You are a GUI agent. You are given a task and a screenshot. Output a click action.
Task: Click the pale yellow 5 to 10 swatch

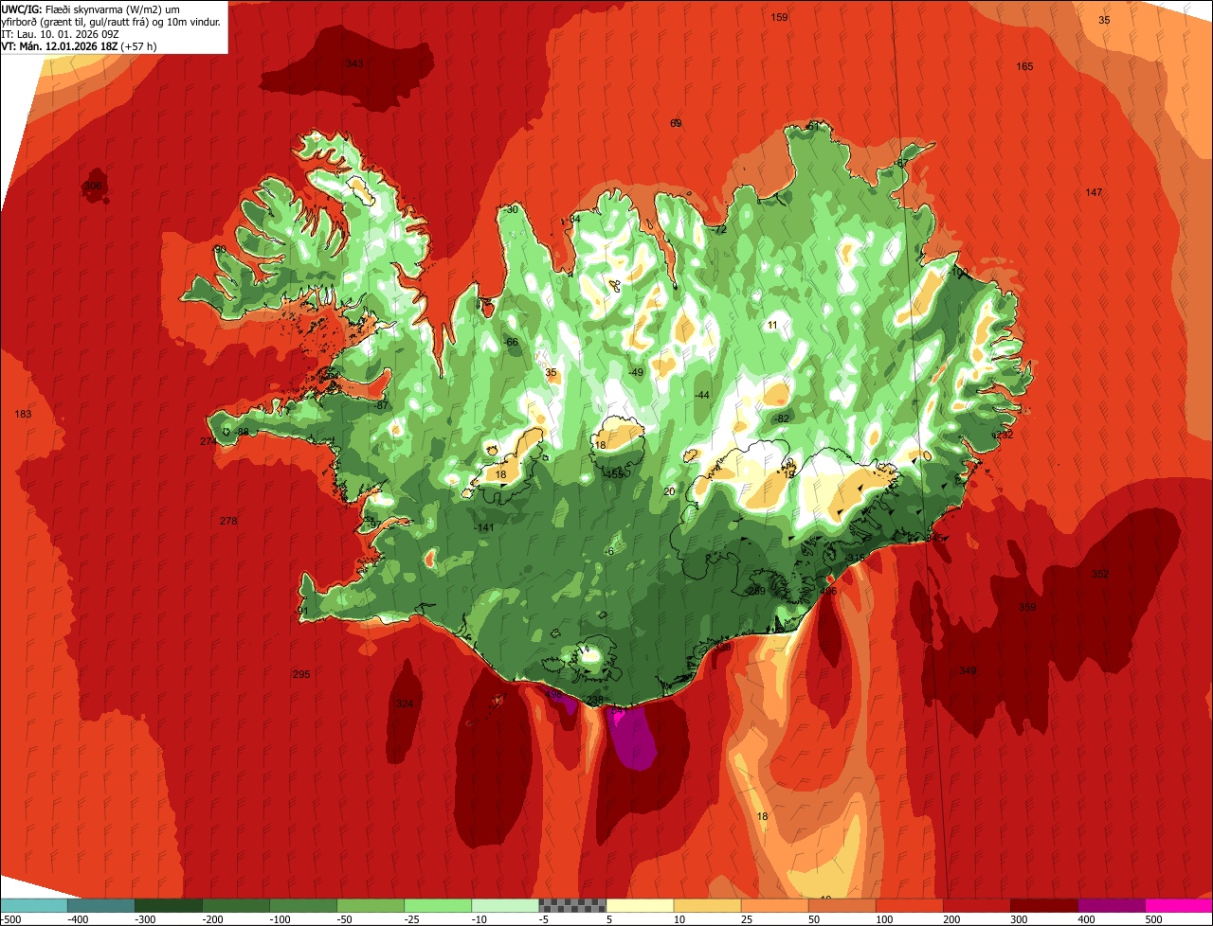[x=640, y=905]
